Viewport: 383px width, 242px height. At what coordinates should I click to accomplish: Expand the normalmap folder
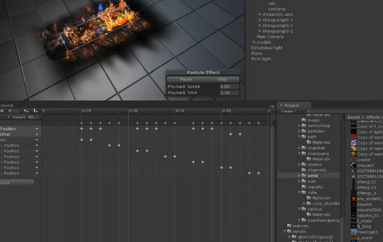[299, 126]
